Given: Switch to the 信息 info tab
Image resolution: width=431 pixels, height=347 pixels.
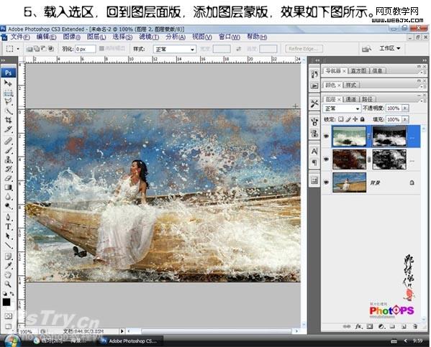Looking at the screenshot, I should [377, 71].
